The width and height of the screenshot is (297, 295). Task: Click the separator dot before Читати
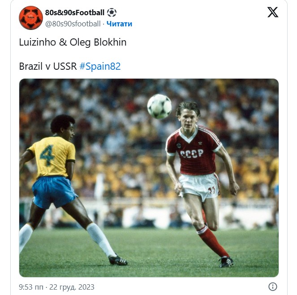[x=103, y=24]
